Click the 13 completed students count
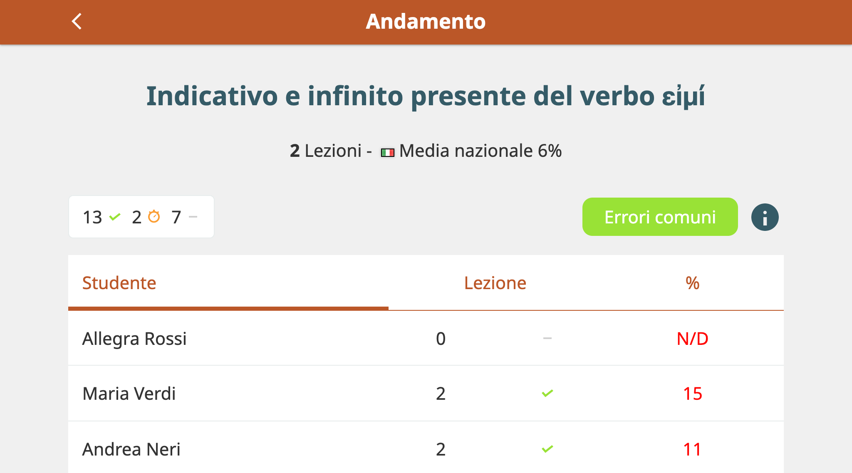This screenshot has height=473, width=852. (92, 217)
